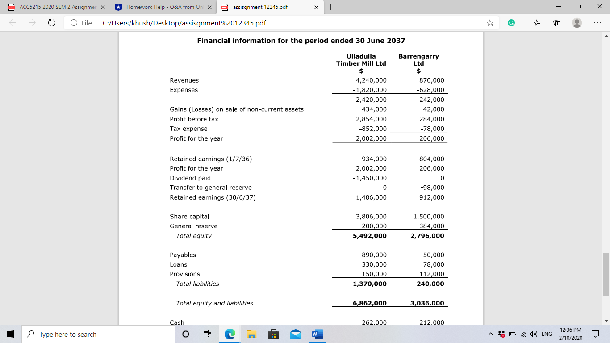This screenshot has width=610, height=343.
Task: Click the browser profile avatar
Action: pos(576,23)
